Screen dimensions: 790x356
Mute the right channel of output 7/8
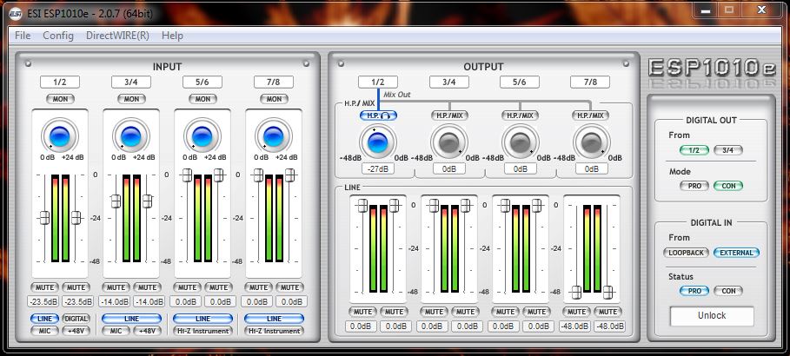tap(607, 312)
